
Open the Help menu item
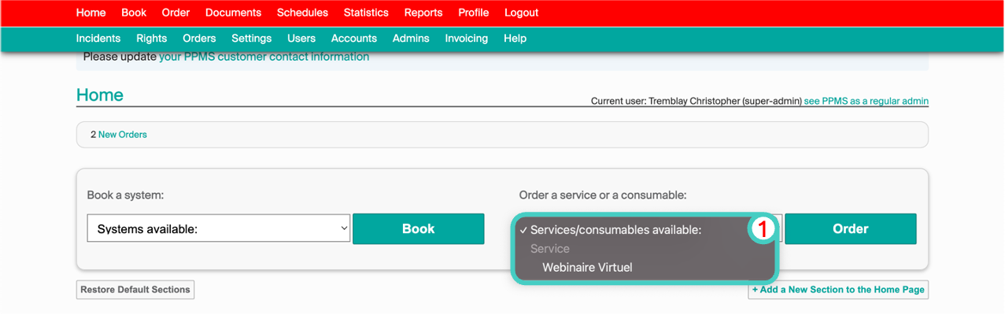coord(515,38)
